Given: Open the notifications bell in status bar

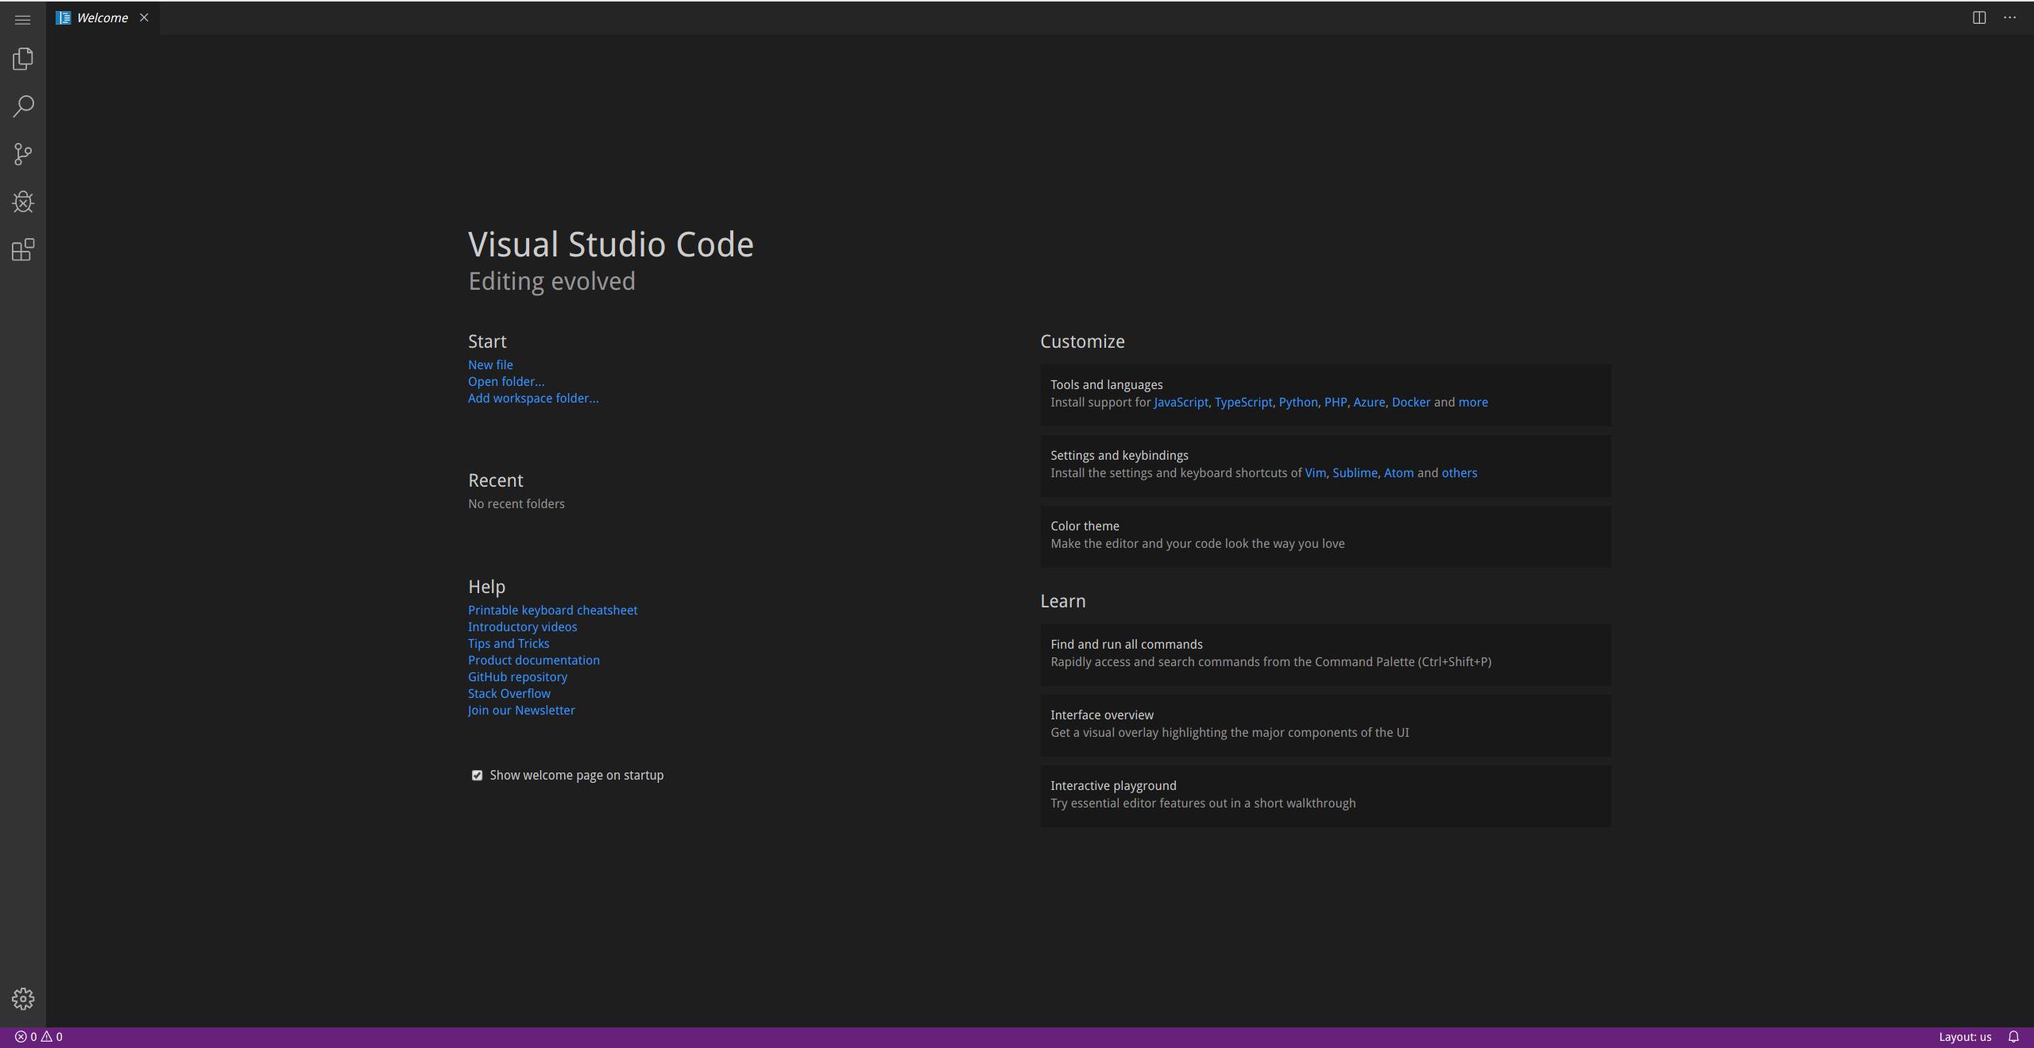Looking at the screenshot, I should pos(2014,1036).
